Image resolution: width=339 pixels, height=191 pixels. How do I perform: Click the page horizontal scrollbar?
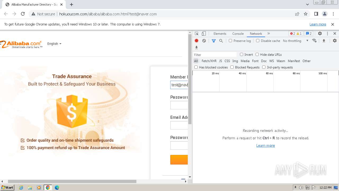tap(72, 181)
